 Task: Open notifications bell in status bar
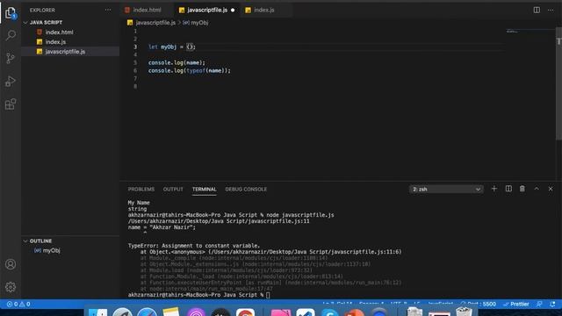point(552,305)
